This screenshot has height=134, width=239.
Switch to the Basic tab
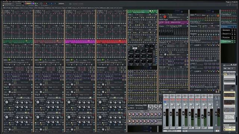(x=22, y=8)
